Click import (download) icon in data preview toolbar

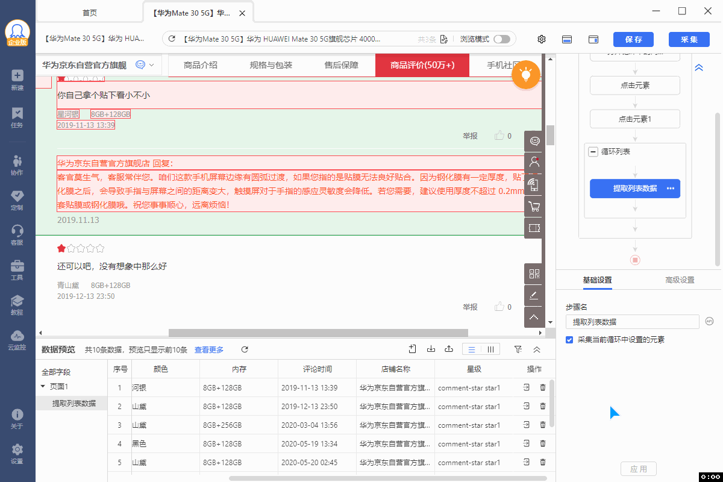[431, 349]
